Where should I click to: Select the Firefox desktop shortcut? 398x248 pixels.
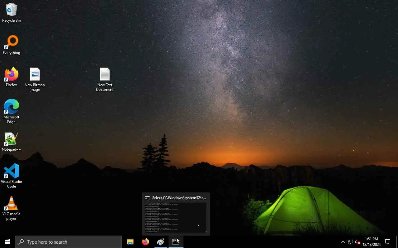pos(12,77)
